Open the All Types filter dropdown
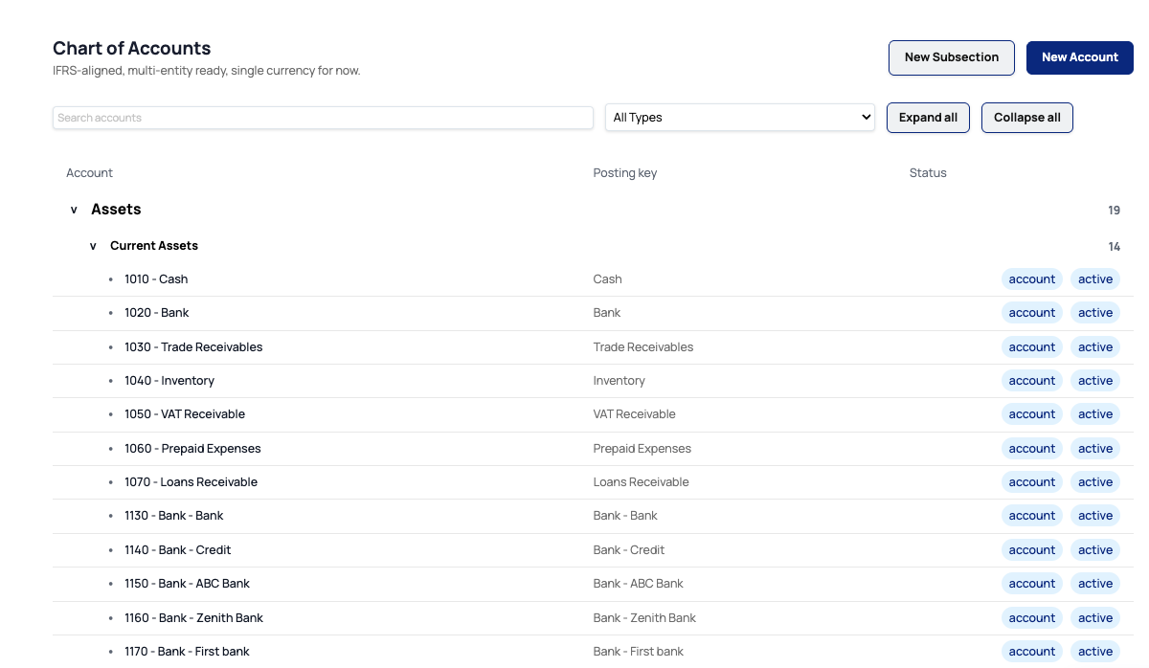The image size is (1149, 668). pyautogui.click(x=739, y=117)
